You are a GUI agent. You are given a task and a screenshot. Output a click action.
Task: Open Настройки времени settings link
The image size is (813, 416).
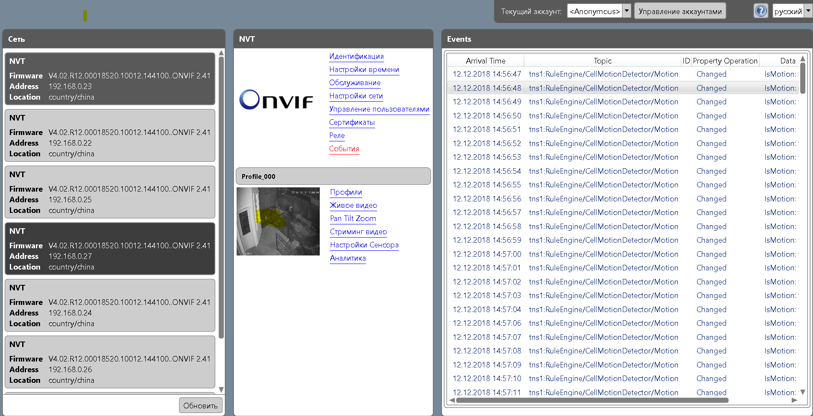click(364, 69)
